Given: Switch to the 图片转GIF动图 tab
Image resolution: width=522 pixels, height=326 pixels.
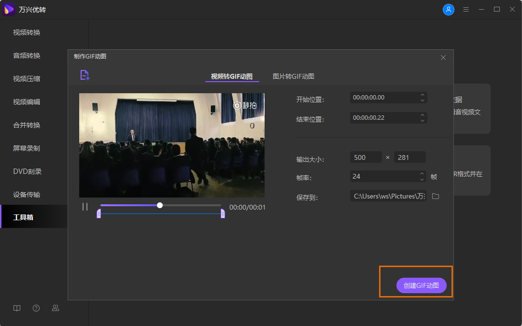Looking at the screenshot, I should tap(292, 76).
